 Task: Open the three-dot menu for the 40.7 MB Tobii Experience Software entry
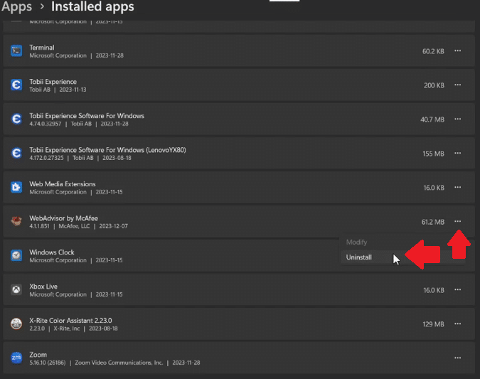(x=458, y=119)
